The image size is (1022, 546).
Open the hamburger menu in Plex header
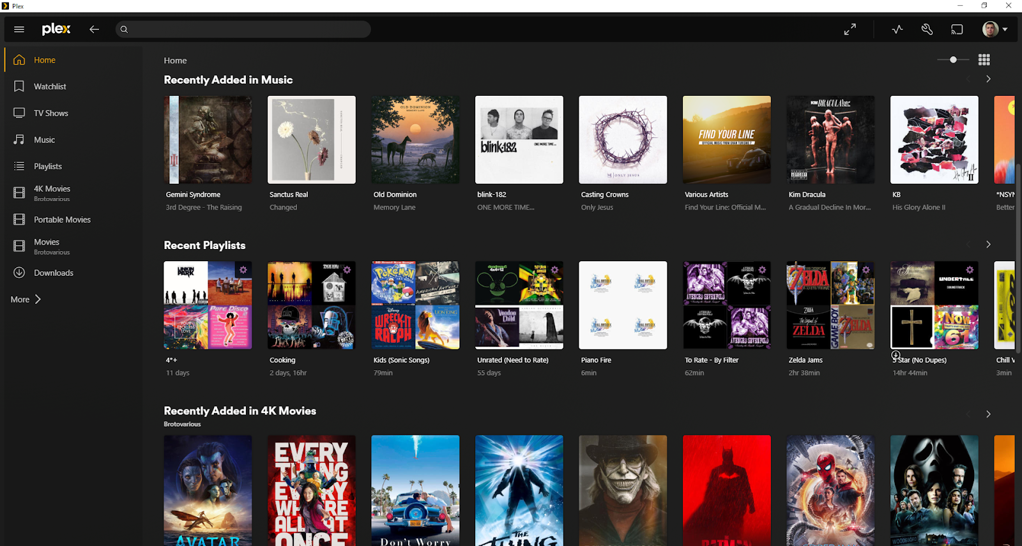19,29
